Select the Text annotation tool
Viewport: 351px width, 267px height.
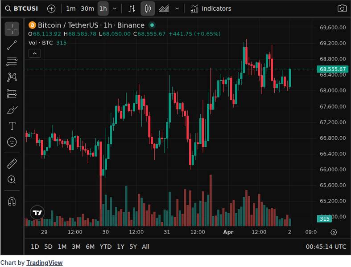12,126
